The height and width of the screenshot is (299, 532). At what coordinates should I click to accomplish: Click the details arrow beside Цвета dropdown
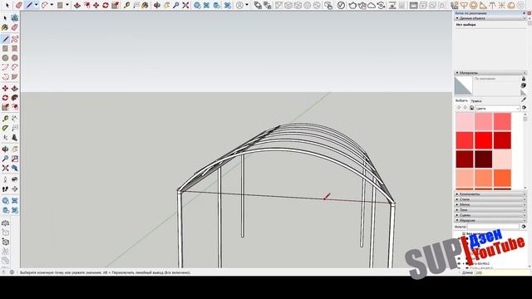click(524, 108)
